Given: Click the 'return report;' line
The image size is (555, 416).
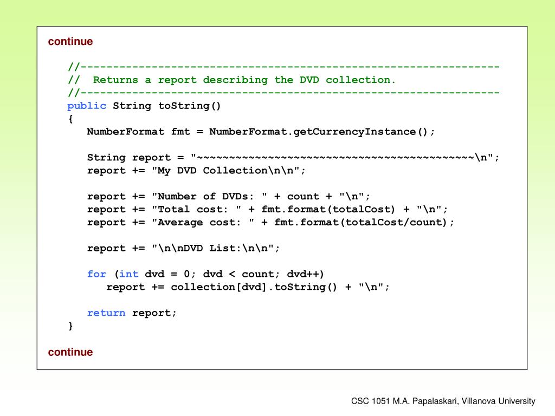Looking at the screenshot, I should 132,313.
